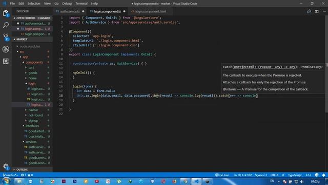Click the master branch indicator

point(10,175)
